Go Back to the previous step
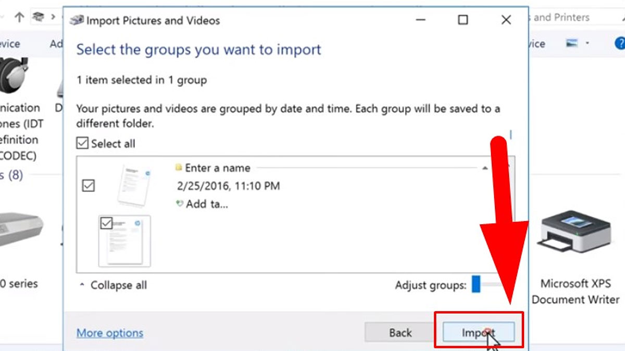Screen dimensions: 625x351 [400, 333]
